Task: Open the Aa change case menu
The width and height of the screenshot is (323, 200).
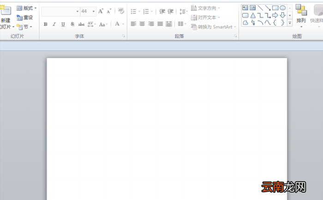Action: [x=103, y=24]
